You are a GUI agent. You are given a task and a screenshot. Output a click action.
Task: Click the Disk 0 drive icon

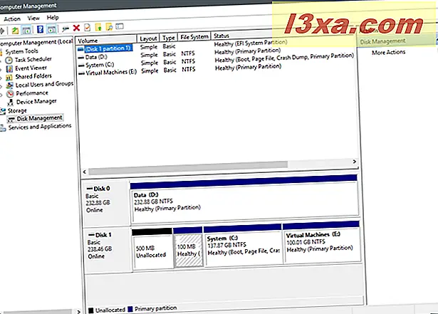(x=90, y=189)
